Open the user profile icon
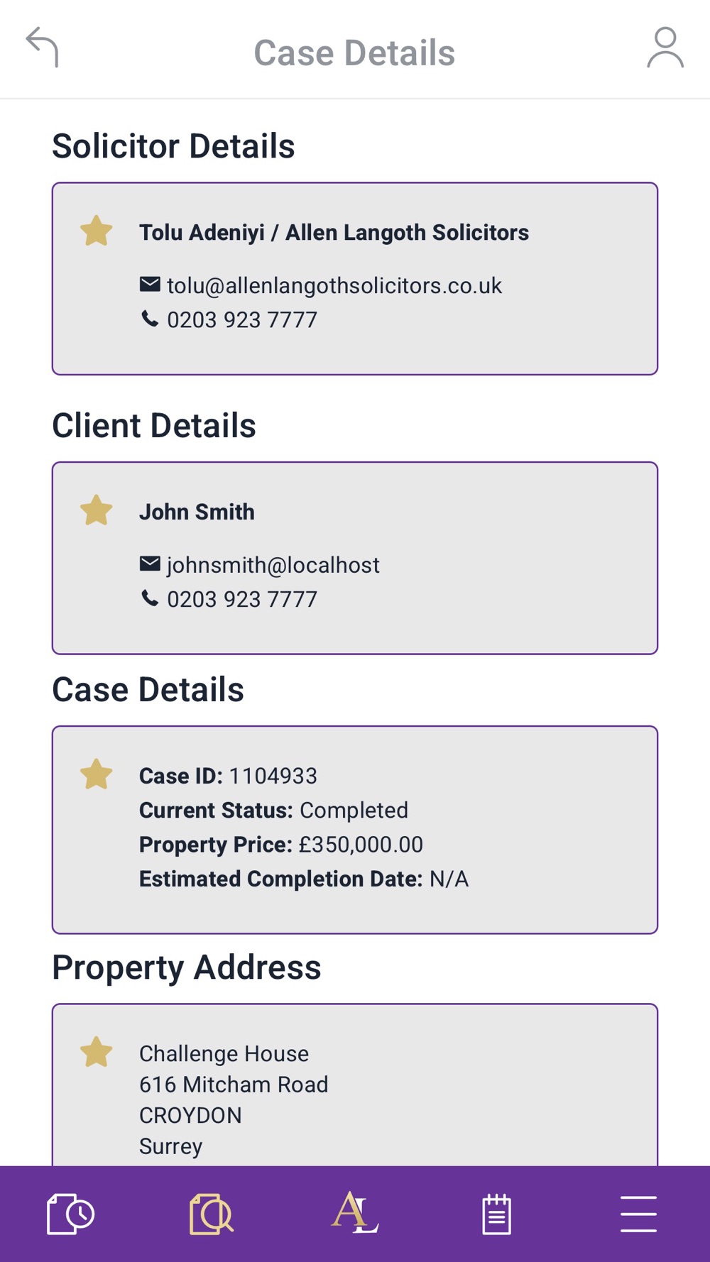 click(665, 48)
